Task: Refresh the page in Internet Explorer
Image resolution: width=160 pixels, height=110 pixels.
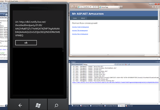Action: [x=95, y=7]
